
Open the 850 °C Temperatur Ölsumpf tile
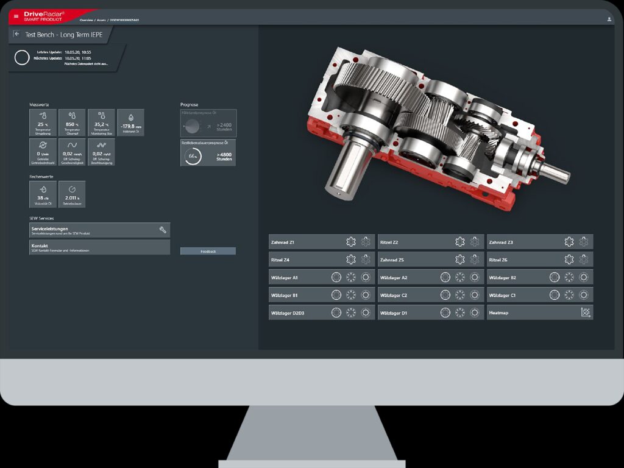point(72,122)
